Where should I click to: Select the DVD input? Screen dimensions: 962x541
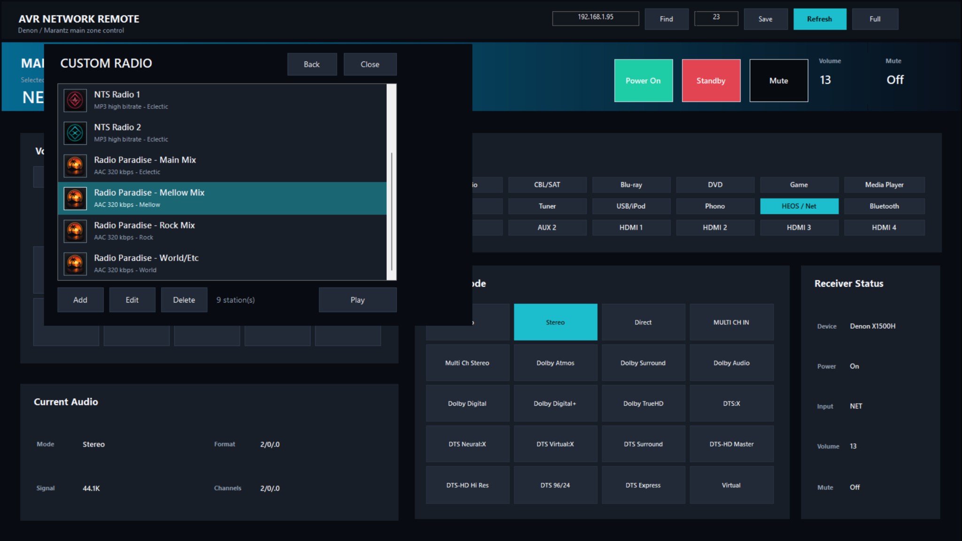pos(715,185)
